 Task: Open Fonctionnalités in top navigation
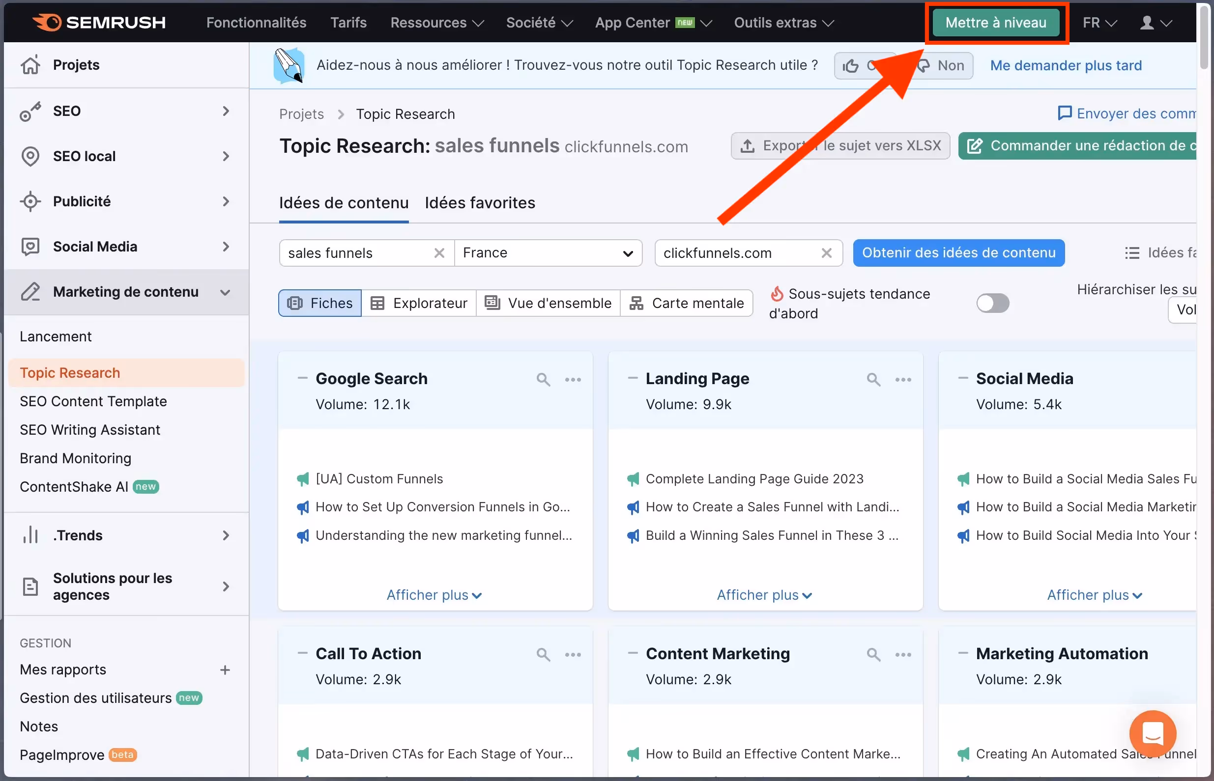coord(256,22)
